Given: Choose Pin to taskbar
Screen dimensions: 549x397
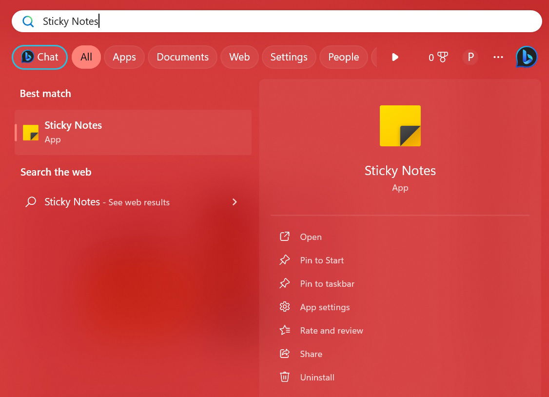Looking at the screenshot, I should pos(327,284).
